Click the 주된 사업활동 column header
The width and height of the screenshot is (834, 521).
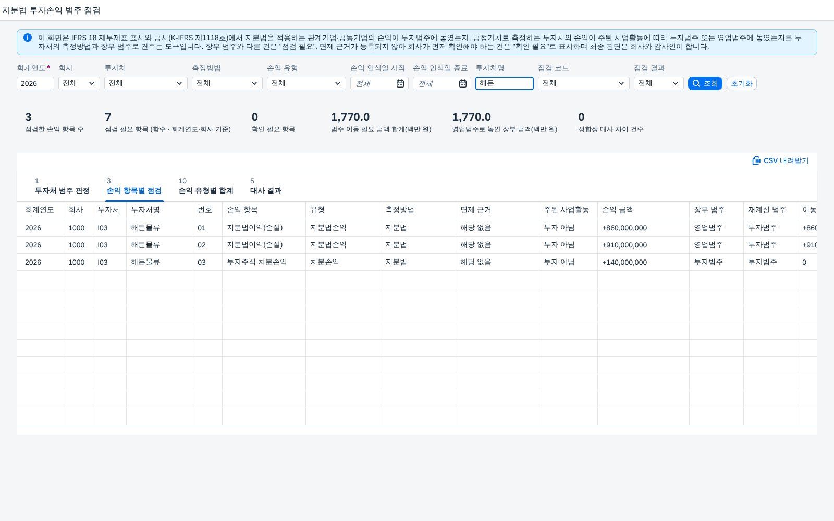568,210
